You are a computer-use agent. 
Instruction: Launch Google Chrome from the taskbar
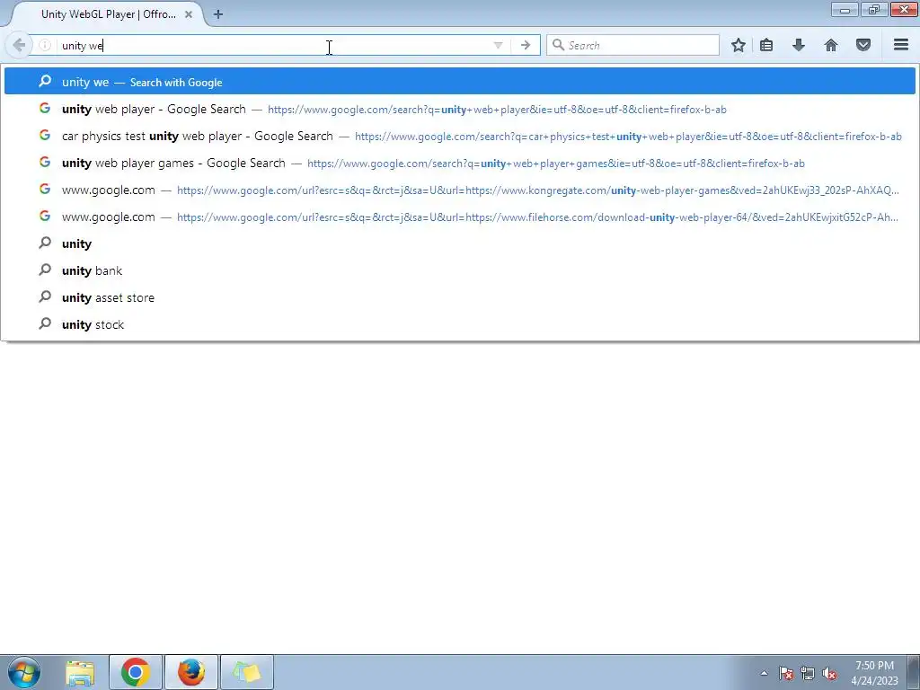[135, 672]
